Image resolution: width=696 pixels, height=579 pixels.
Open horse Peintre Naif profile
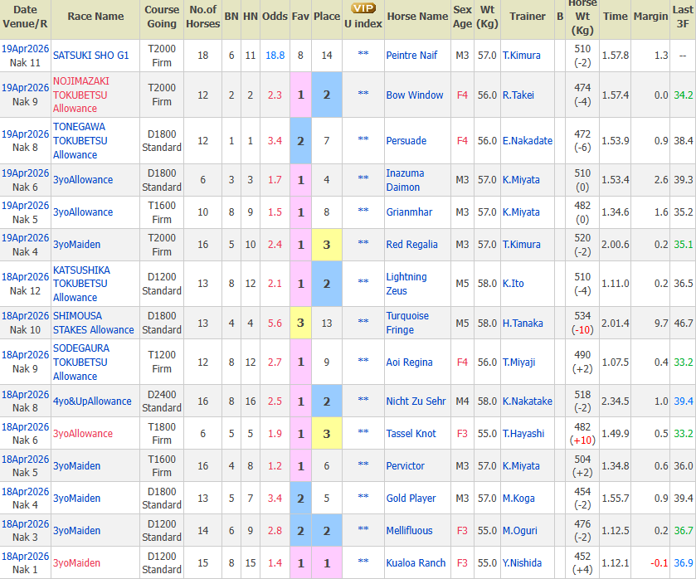pyautogui.click(x=411, y=56)
